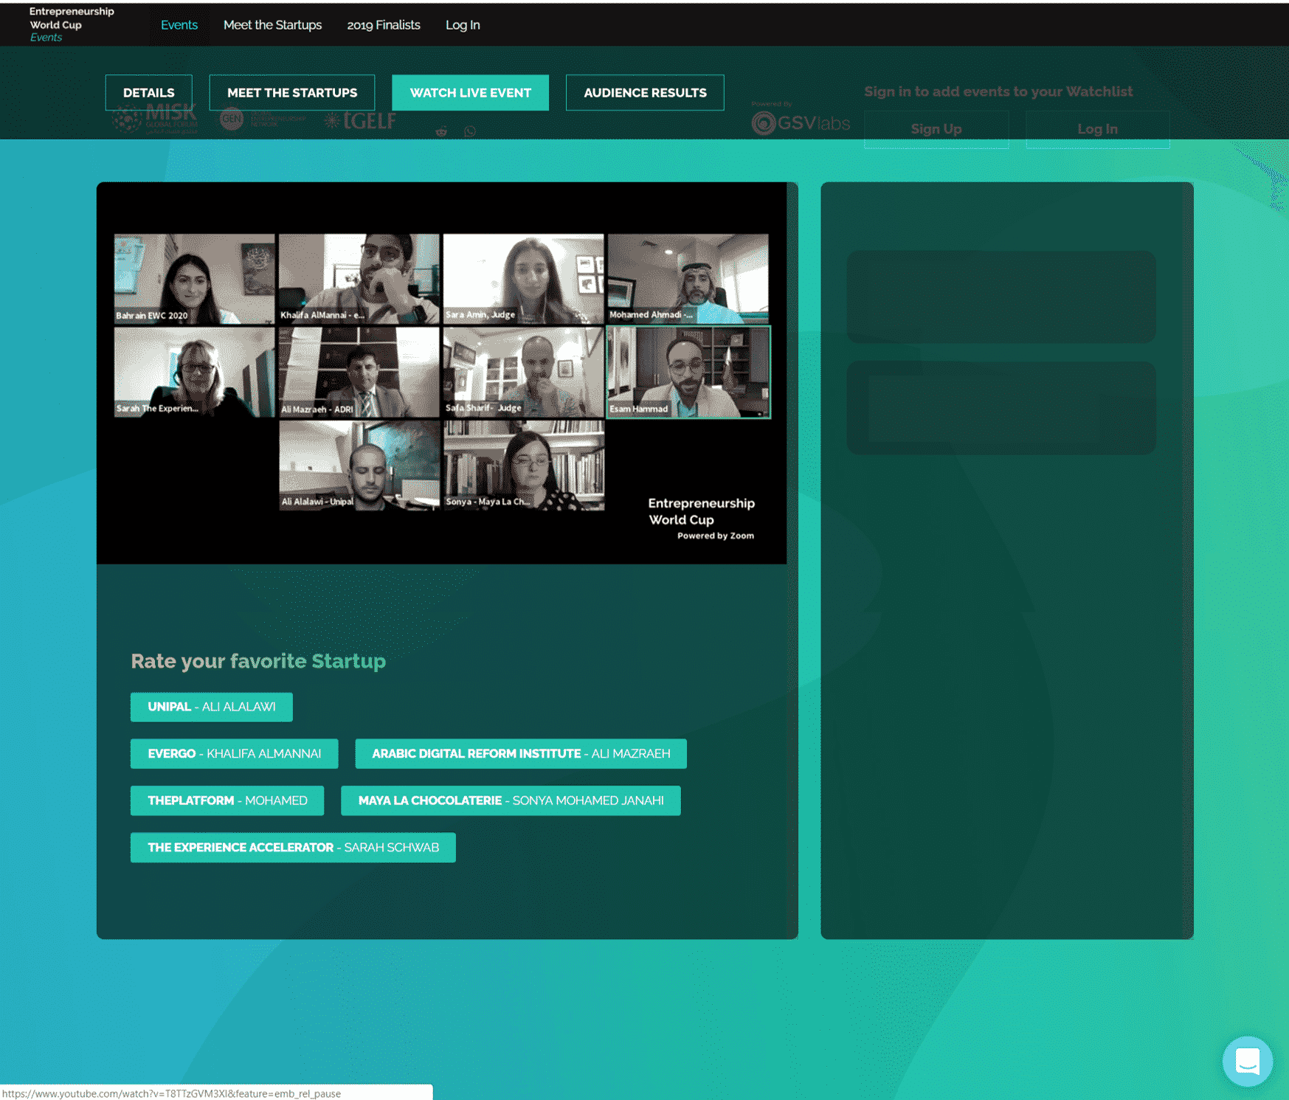1289x1100 pixels.
Task: Switch to the MEET THE STARTUPS tab
Action: point(292,93)
